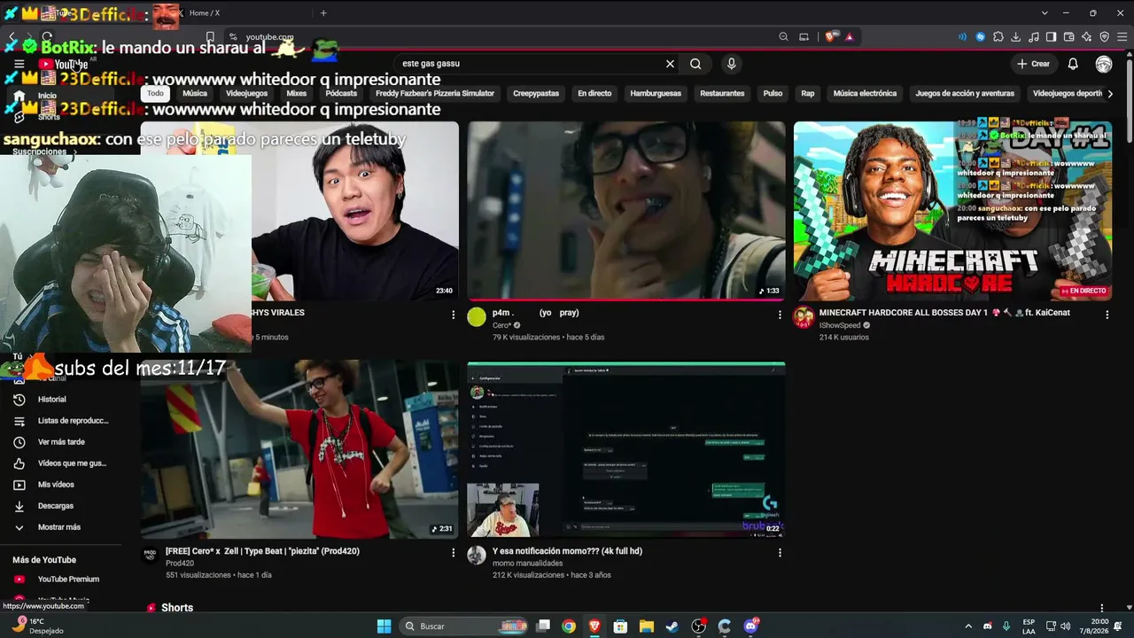Open options menu for Minecraft Hardcore video
The height and width of the screenshot is (638, 1134).
point(1107,315)
